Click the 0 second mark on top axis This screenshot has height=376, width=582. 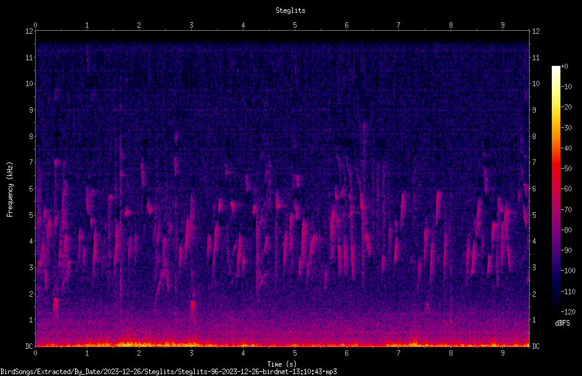tap(35, 25)
